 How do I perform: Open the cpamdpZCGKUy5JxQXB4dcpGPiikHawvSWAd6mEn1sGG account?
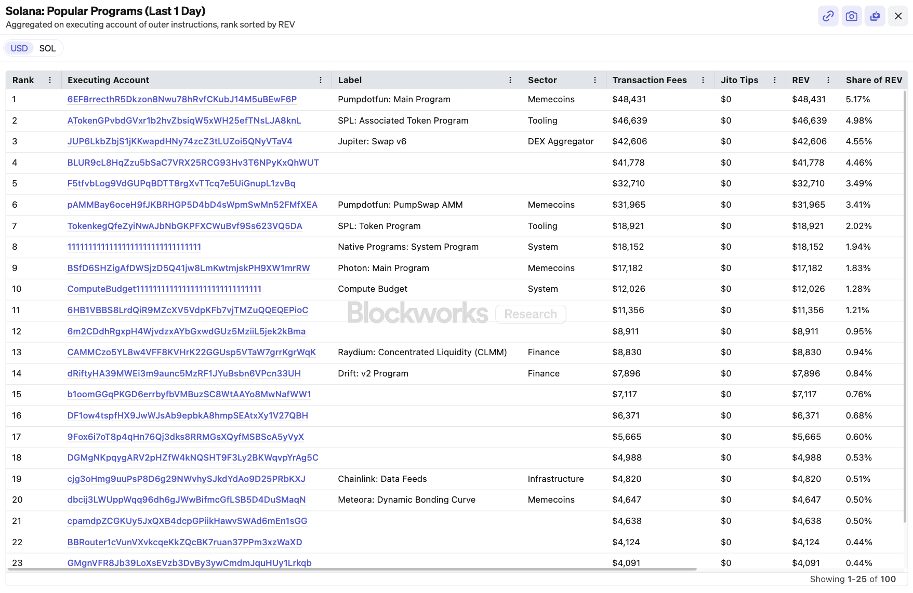[187, 521]
